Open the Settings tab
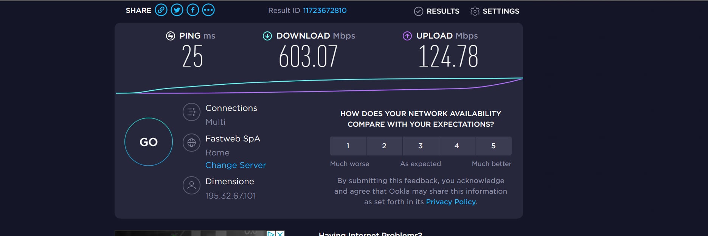The height and width of the screenshot is (236, 708). coord(495,11)
